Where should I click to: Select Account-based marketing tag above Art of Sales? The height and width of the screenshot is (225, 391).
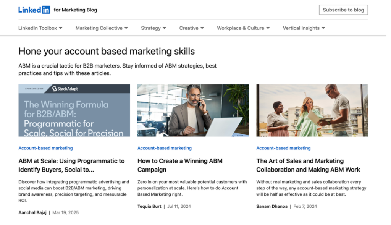click(283, 148)
